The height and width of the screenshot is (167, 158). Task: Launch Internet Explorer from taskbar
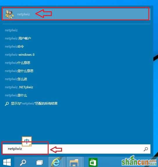click(x=56, y=162)
